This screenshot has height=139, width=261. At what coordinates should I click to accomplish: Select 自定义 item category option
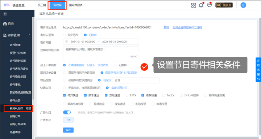[x=99, y=80]
